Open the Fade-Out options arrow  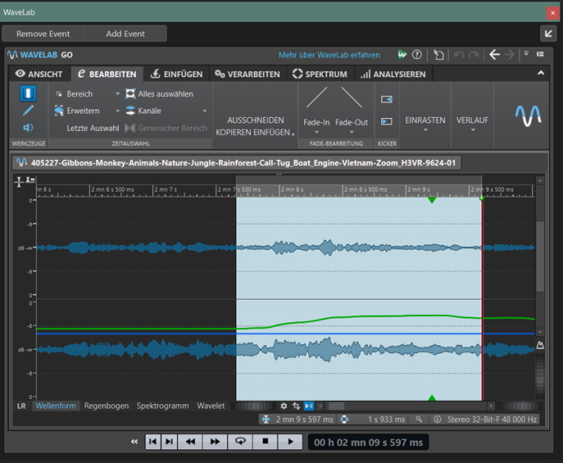point(352,133)
